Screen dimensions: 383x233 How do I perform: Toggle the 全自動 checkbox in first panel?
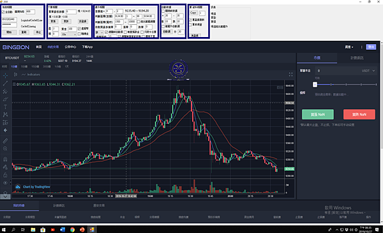tap(3, 12)
